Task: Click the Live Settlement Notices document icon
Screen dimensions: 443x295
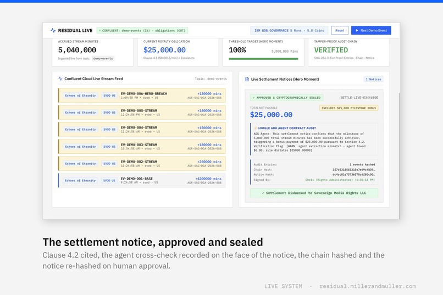Action: [247, 79]
